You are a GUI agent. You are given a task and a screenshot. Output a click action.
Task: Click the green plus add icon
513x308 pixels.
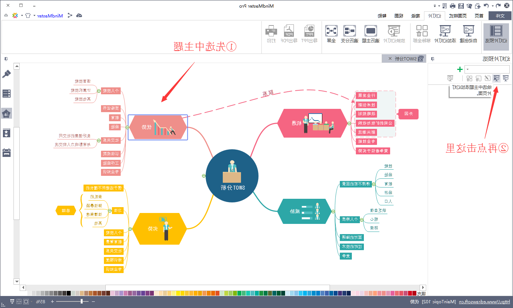pyautogui.click(x=460, y=69)
